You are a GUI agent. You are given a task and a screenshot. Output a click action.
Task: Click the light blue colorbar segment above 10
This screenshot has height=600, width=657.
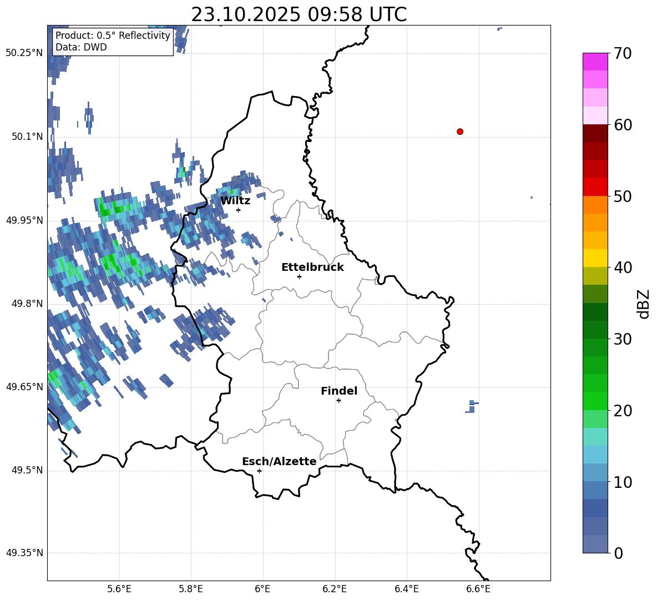[x=595, y=455]
